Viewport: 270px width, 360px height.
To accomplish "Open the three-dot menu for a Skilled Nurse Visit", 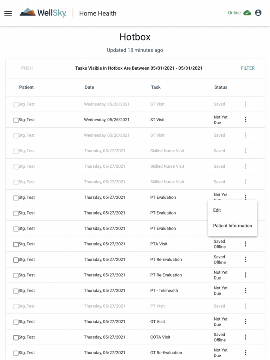I will 245,150.
